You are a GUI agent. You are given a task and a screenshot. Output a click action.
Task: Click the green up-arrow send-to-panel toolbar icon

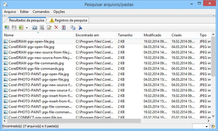click(7, 27)
